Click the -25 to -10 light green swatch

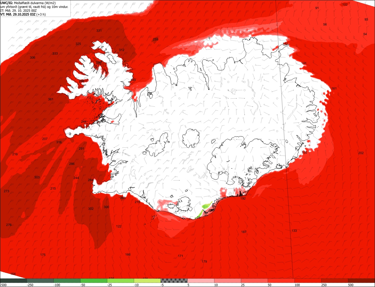[x=120, y=281]
